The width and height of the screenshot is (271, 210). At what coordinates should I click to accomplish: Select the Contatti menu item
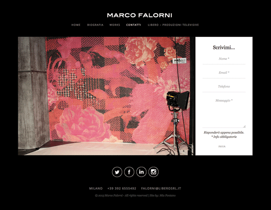click(x=134, y=25)
